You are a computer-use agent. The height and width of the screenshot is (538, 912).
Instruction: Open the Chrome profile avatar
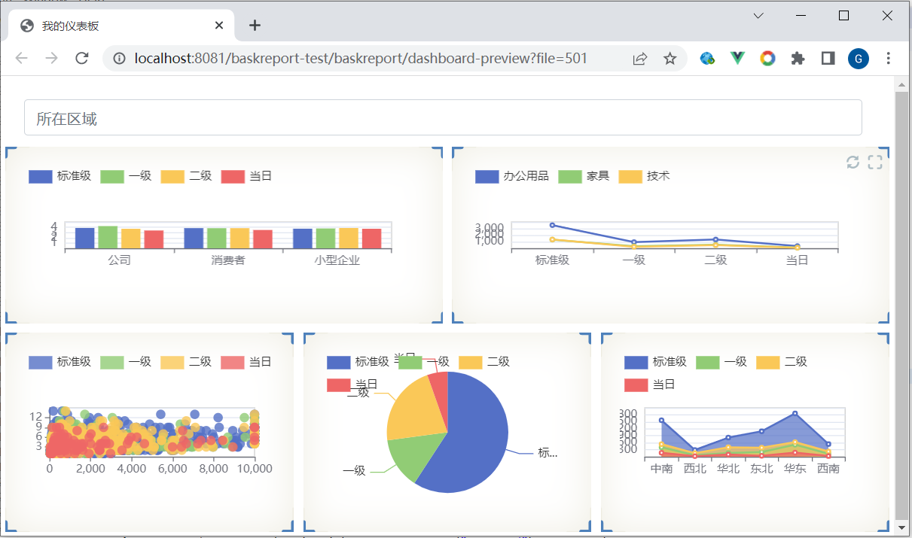tap(858, 59)
